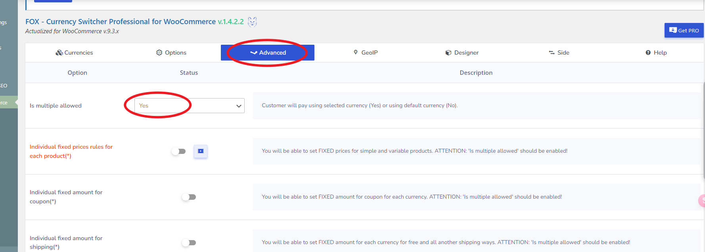The image size is (705, 252).
Task: Click the Designer tab box icon
Action: tap(448, 53)
